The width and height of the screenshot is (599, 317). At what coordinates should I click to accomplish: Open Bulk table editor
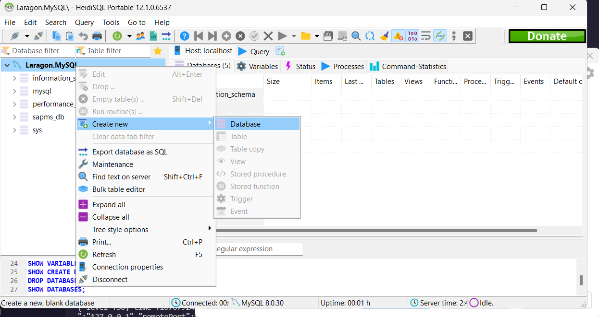(146, 189)
